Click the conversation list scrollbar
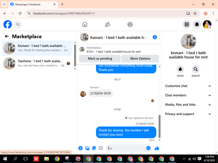The image size is (218, 163). tap(75, 55)
